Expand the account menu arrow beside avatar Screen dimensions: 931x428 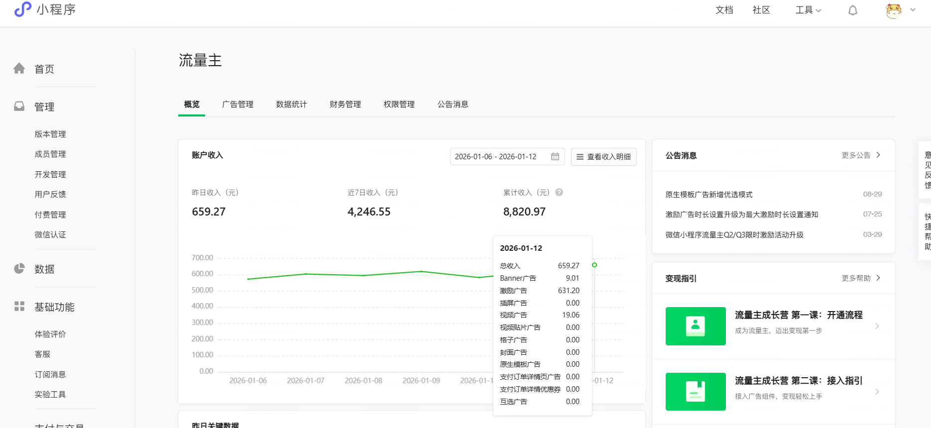click(913, 10)
